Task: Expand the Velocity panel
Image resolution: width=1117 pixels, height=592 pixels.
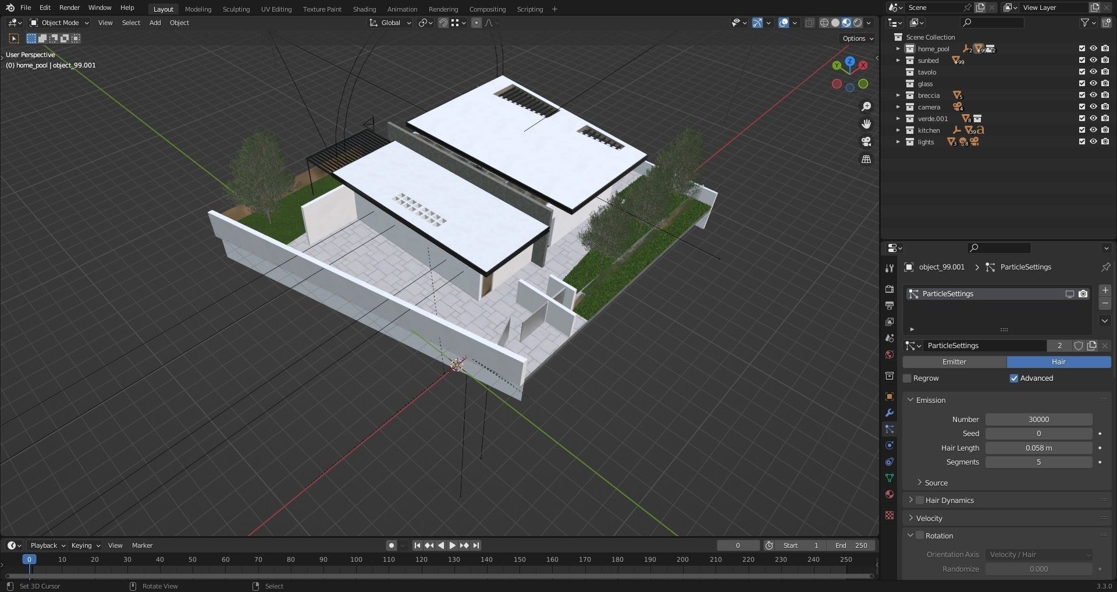Action: pyautogui.click(x=910, y=518)
